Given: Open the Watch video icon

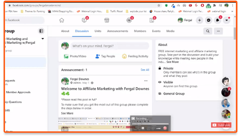Looking at the screenshot, I should pos(84,20).
